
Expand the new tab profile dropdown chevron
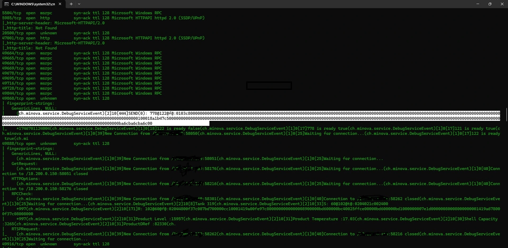(79, 4)
